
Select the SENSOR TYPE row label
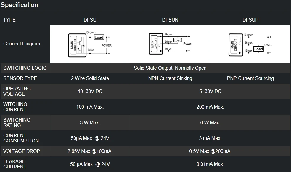coord(20,78)
